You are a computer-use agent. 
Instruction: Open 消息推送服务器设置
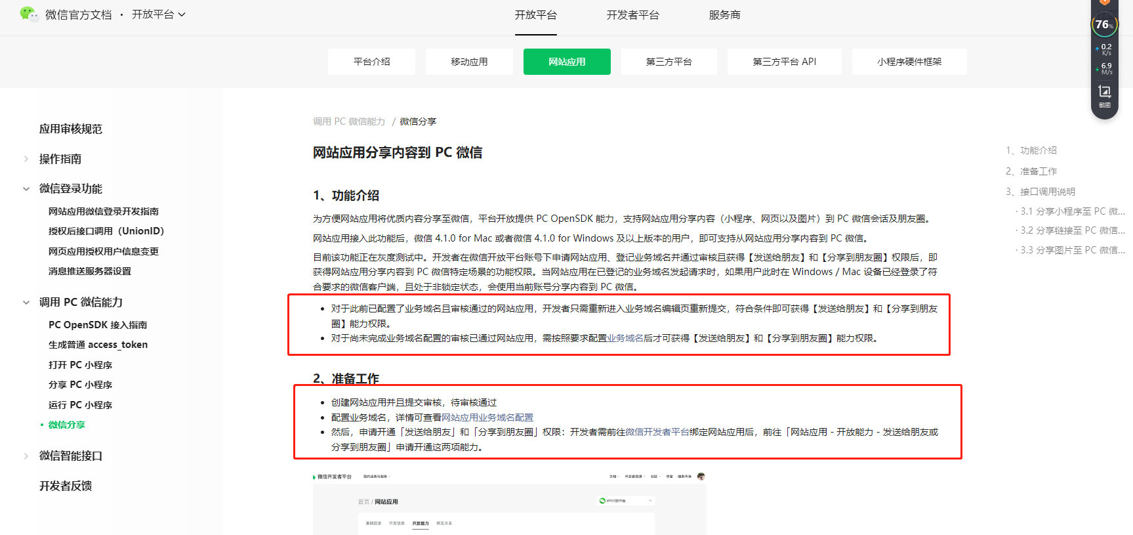[90, 271]
